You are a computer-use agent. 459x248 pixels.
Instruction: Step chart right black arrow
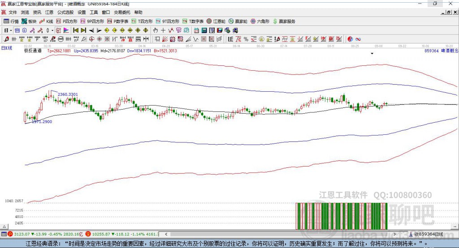point(99,30)
